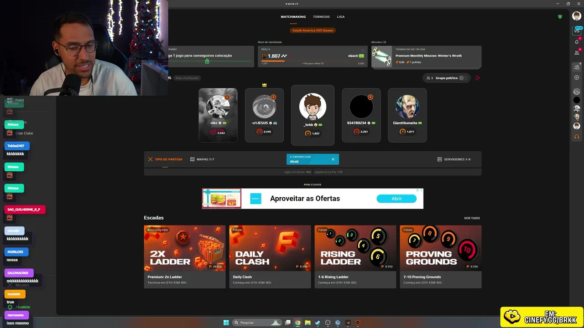Click the Abrir button on the ad
Viewport: 584px width, 328px height.
396,199
